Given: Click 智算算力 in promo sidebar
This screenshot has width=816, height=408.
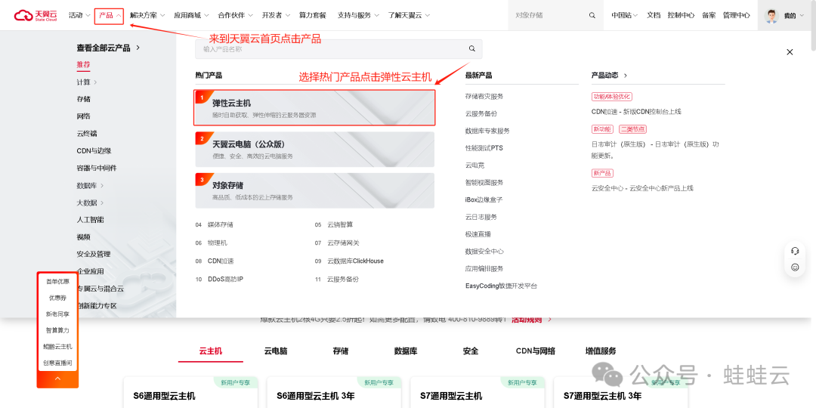Looking at the screenshot, I should pos(57,330).
